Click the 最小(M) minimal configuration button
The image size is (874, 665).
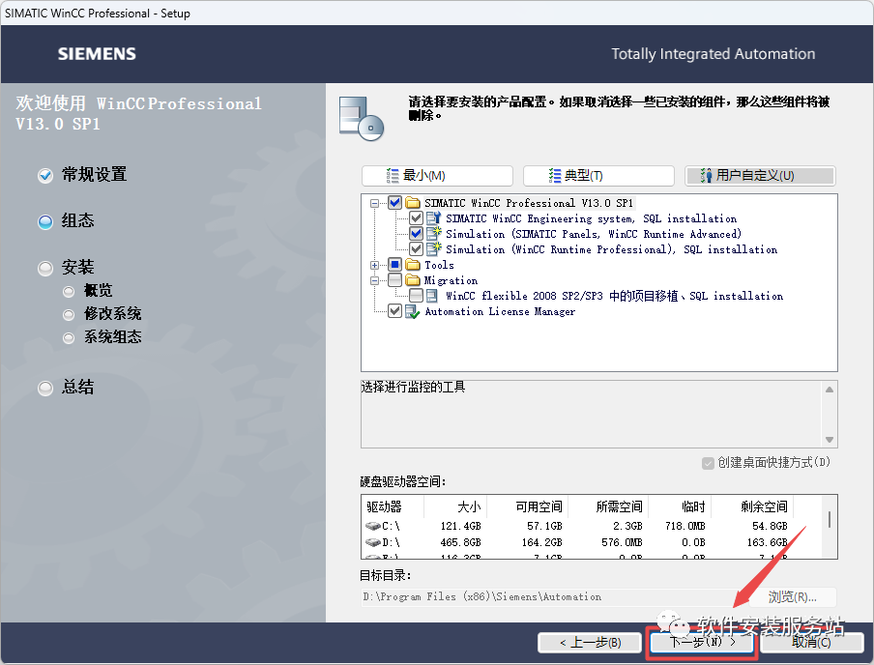(437, 176)
